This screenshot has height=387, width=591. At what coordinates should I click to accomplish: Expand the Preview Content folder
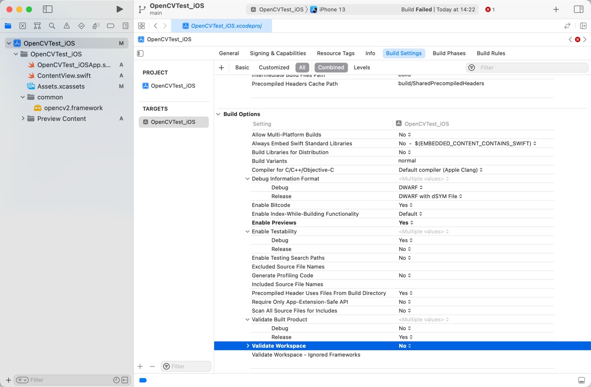[23, 118]
